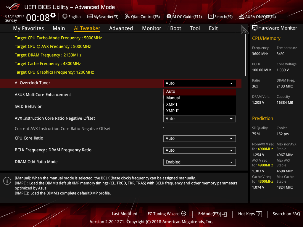
Task: Open the Boot tab
Action: coord(176,28)
